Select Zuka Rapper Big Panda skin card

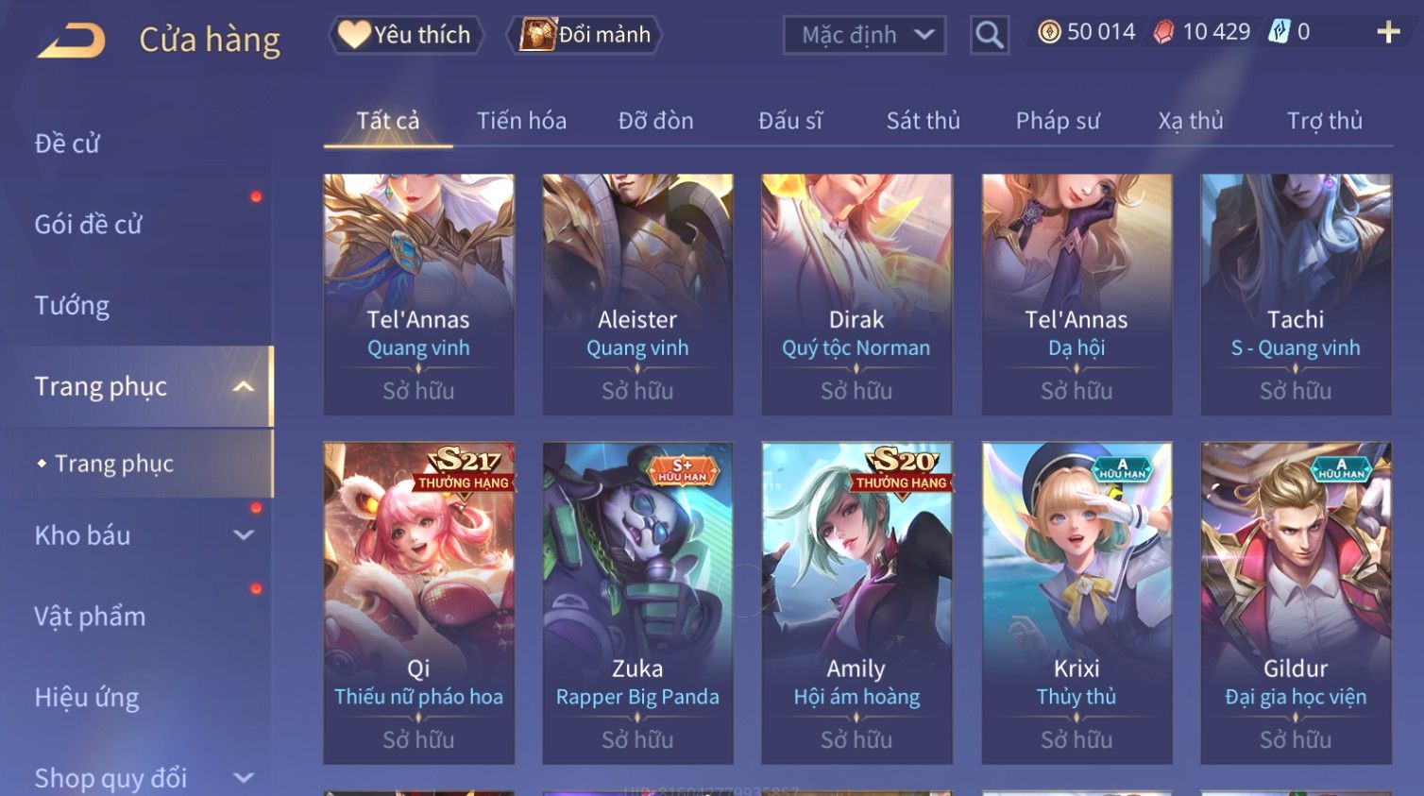point(637,602)
